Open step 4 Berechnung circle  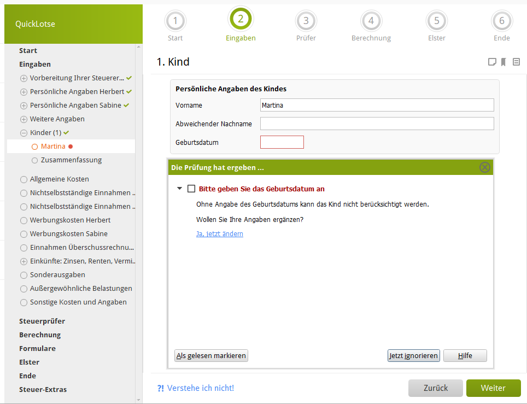[371, 21]
